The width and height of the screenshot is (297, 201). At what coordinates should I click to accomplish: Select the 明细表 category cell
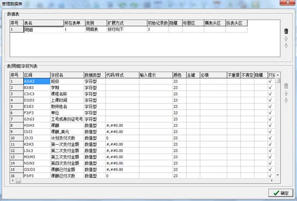96,29
